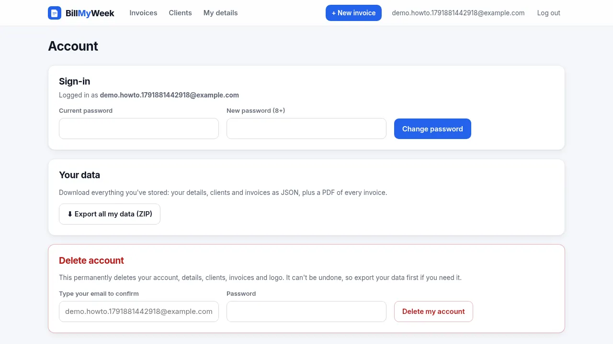Click the BillMyWeek brand name
Image resolution: width=613 pixels, height=344 pixels.
(90, 13)
